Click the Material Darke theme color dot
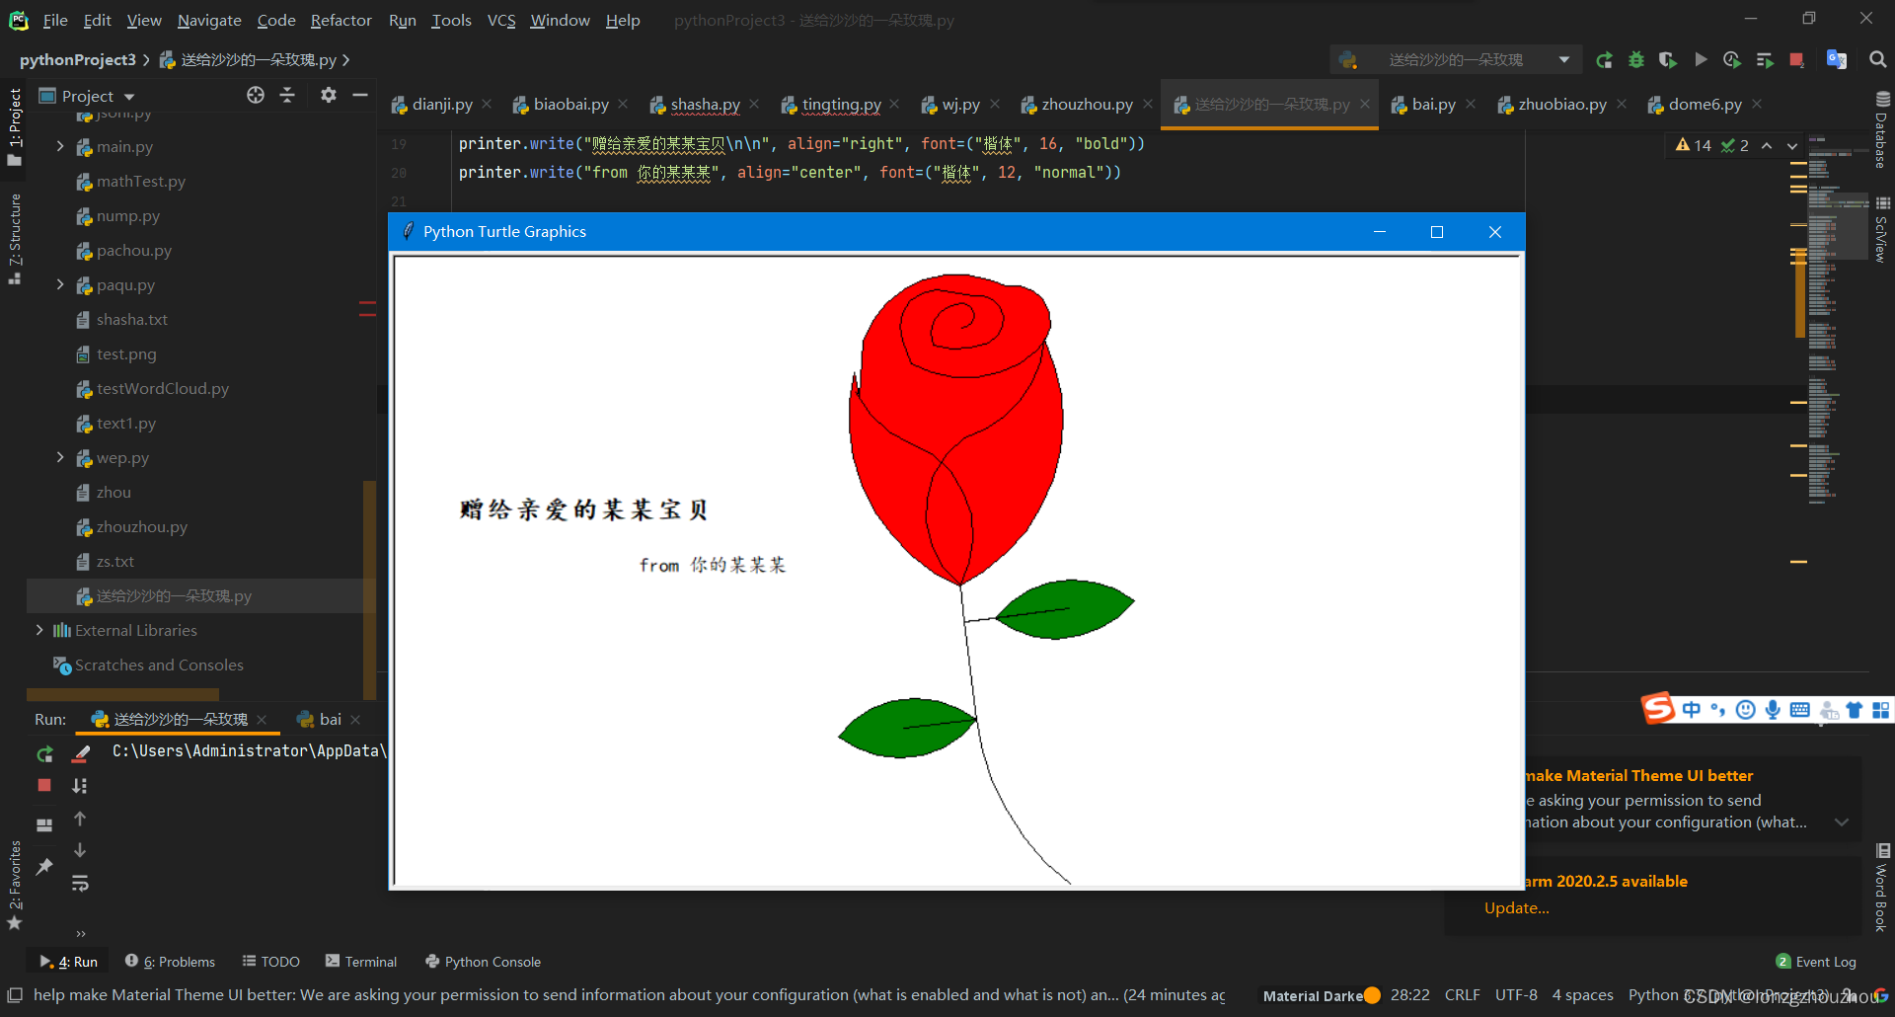Image resolution: width=1895 pixels, height=1017 pixels. (1373, 995)
